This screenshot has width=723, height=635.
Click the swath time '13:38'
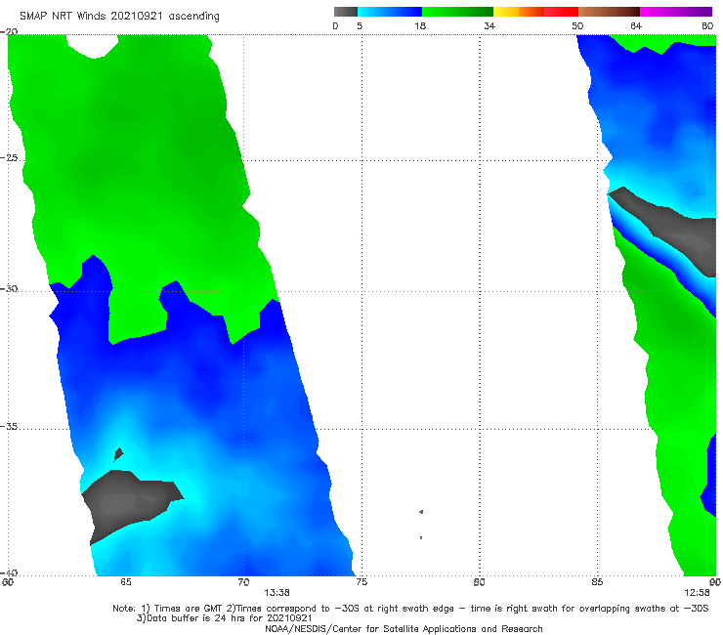276,593
